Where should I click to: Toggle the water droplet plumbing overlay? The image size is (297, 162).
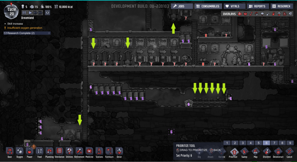268,14
